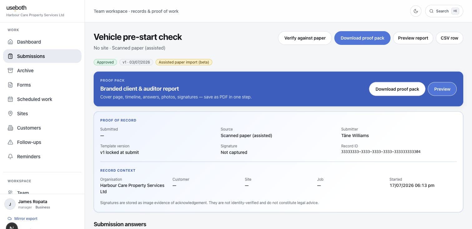This screenshot has height=229, width=472.
Task: Click the search magnifier icon
Action: (431, 11)
